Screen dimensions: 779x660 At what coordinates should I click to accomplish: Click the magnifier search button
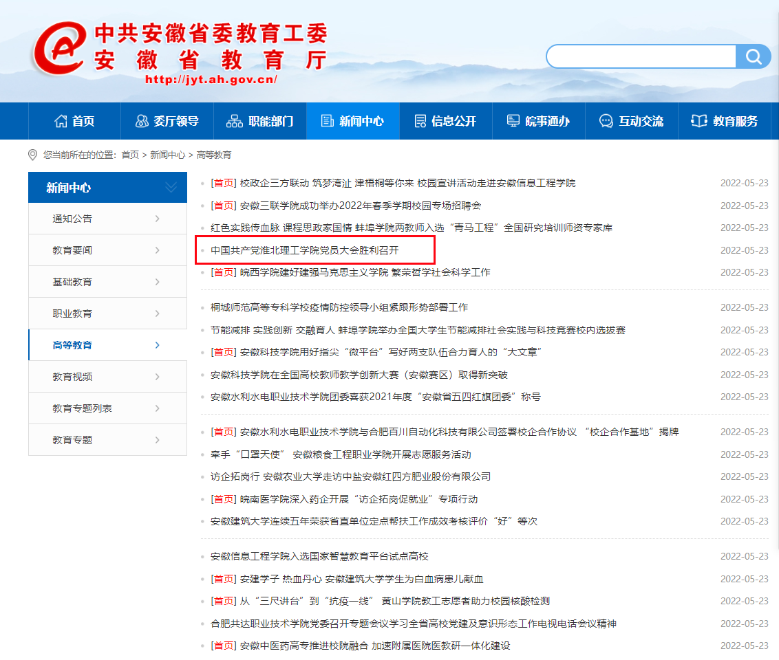[x=753, y=56]
